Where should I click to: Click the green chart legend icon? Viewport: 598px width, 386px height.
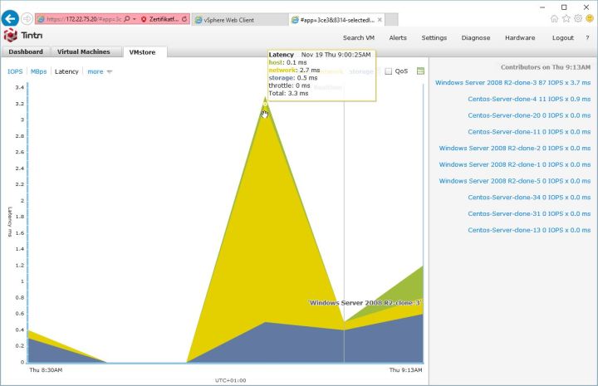tap(420, 71)
